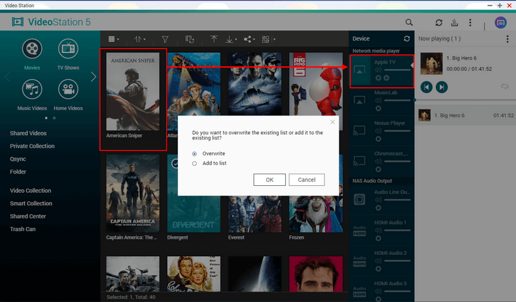This screenshot has height=302, width=516.
Task: Open Private Collection in the sidebar
Action: click(32, 146)
